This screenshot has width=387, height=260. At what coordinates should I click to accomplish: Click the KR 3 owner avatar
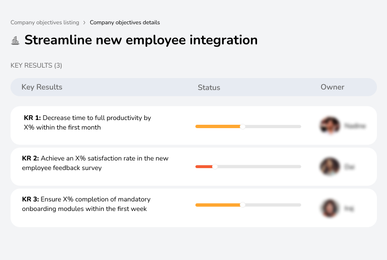click(330, 208)
